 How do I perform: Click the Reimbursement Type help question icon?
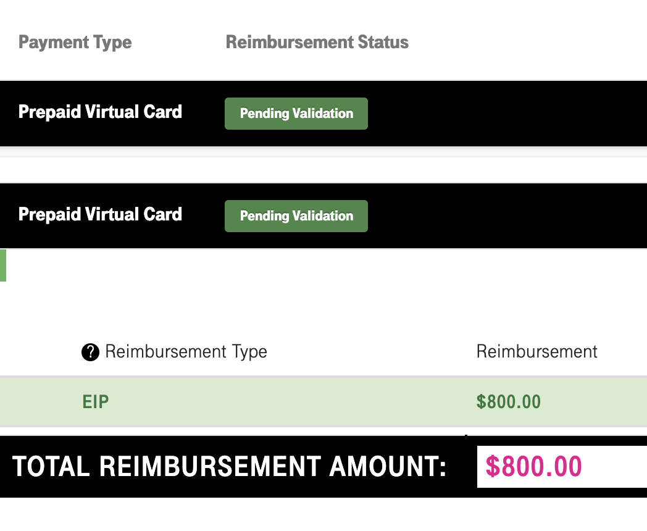(90, 352)
